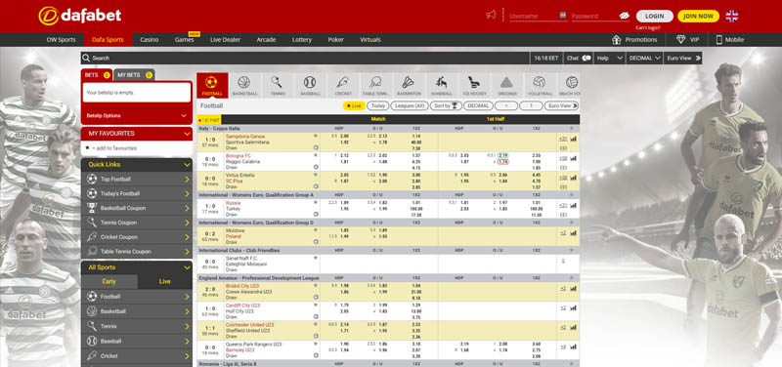
Task: Switch All Sports to Early
Action: (109, 282)
